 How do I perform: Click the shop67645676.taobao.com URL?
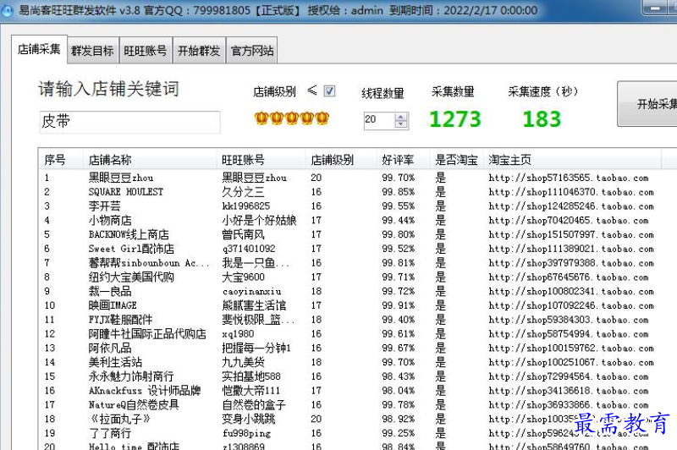(x=568, y=277)
